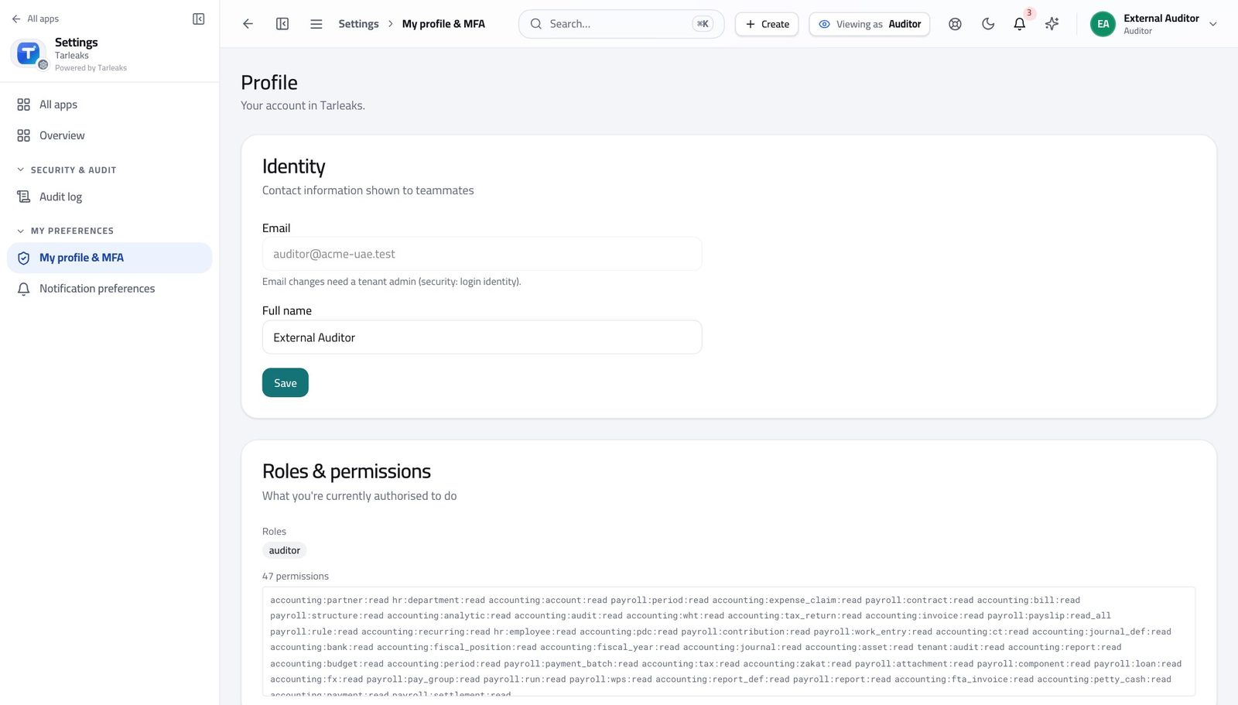Toggle the Viewing as Auditor mode

(869, 24)
